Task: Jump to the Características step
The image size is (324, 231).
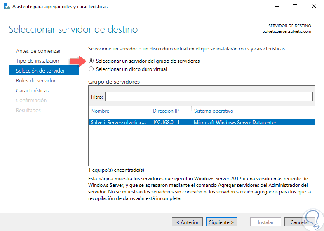Action: click(x=33, y=90)
